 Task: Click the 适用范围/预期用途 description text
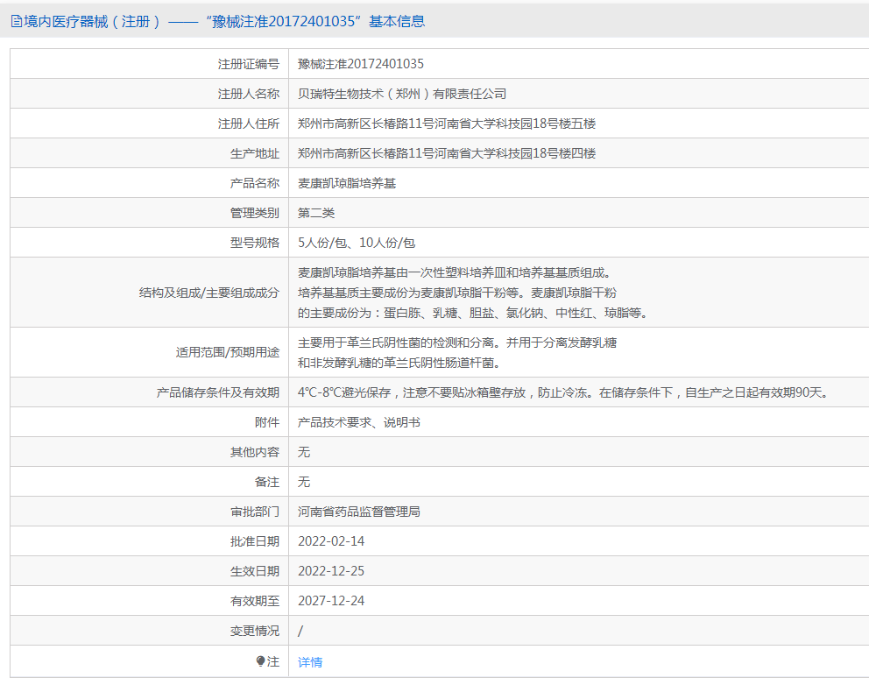click(457, 352)
